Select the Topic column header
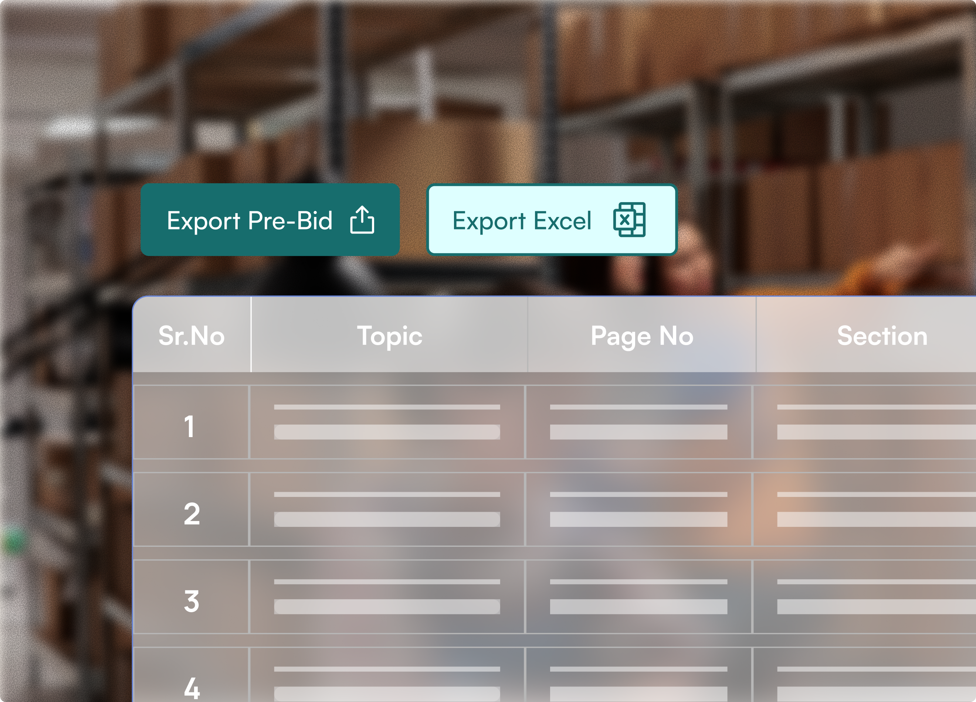 click(x=389, y=335)
